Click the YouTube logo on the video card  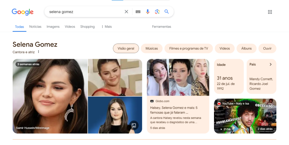coord(219,104)
